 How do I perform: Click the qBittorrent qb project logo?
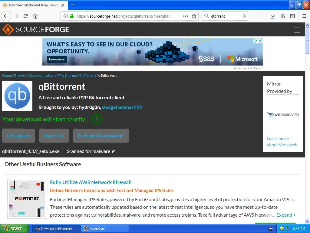17,96
